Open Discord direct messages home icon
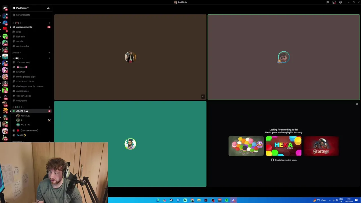361x203 pixels. [x=5, y=8]
